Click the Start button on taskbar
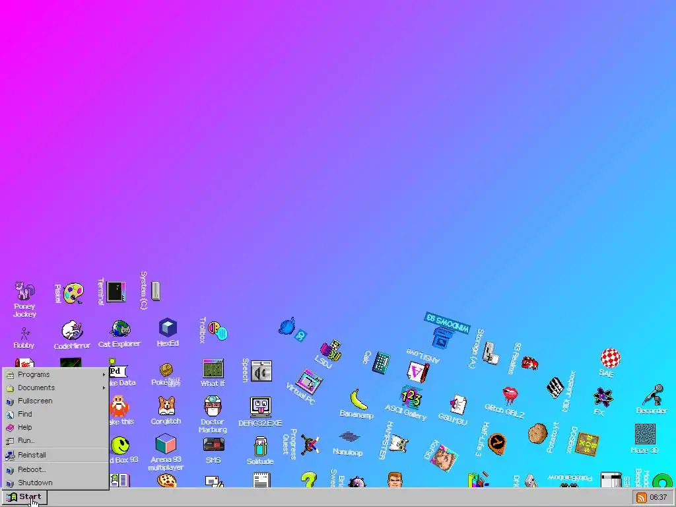 24,498
